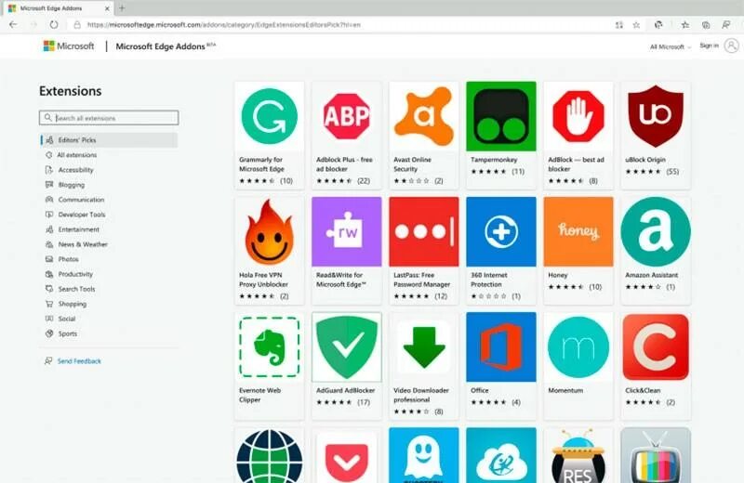
Task: Open the Shopping category
Action: pyautogui.click(x=73, y=304)
